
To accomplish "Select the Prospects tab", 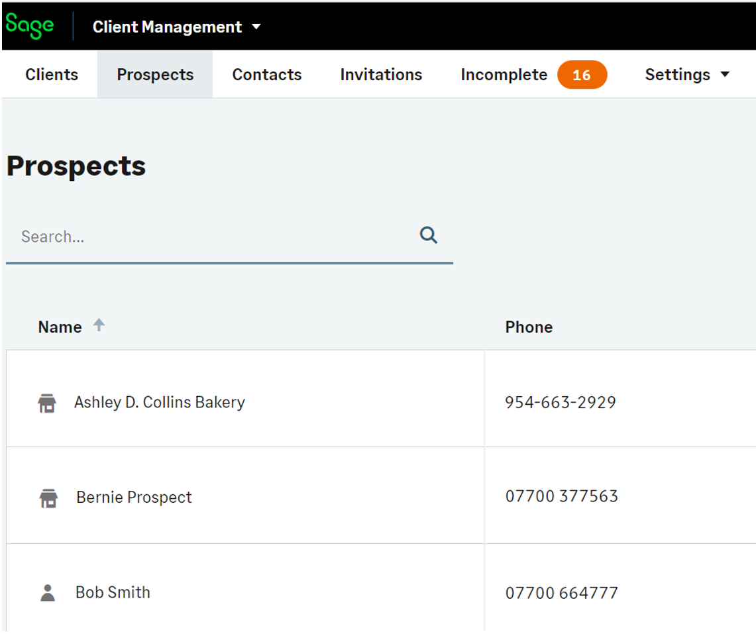I will (x=155, y=75).
